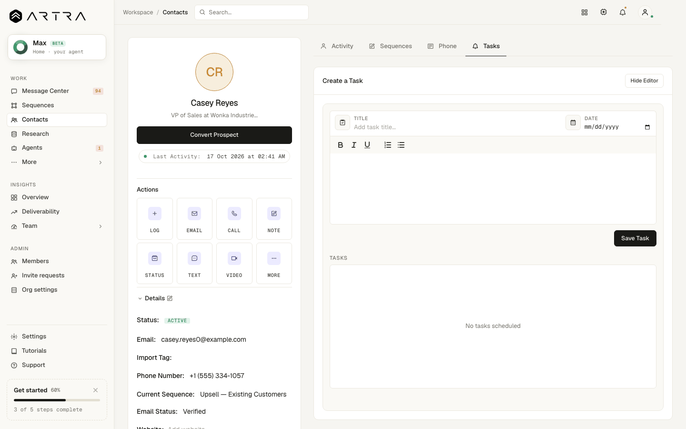This screenshot has width=686, height=429.
Task: Click the edit pencil next to Details
Action: coord(170,298)
